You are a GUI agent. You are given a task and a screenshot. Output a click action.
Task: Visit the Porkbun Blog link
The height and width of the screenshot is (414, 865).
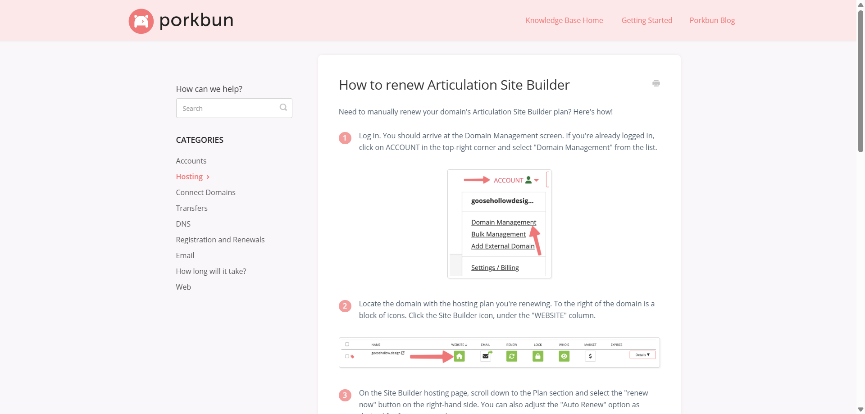[x=712, y=20]
